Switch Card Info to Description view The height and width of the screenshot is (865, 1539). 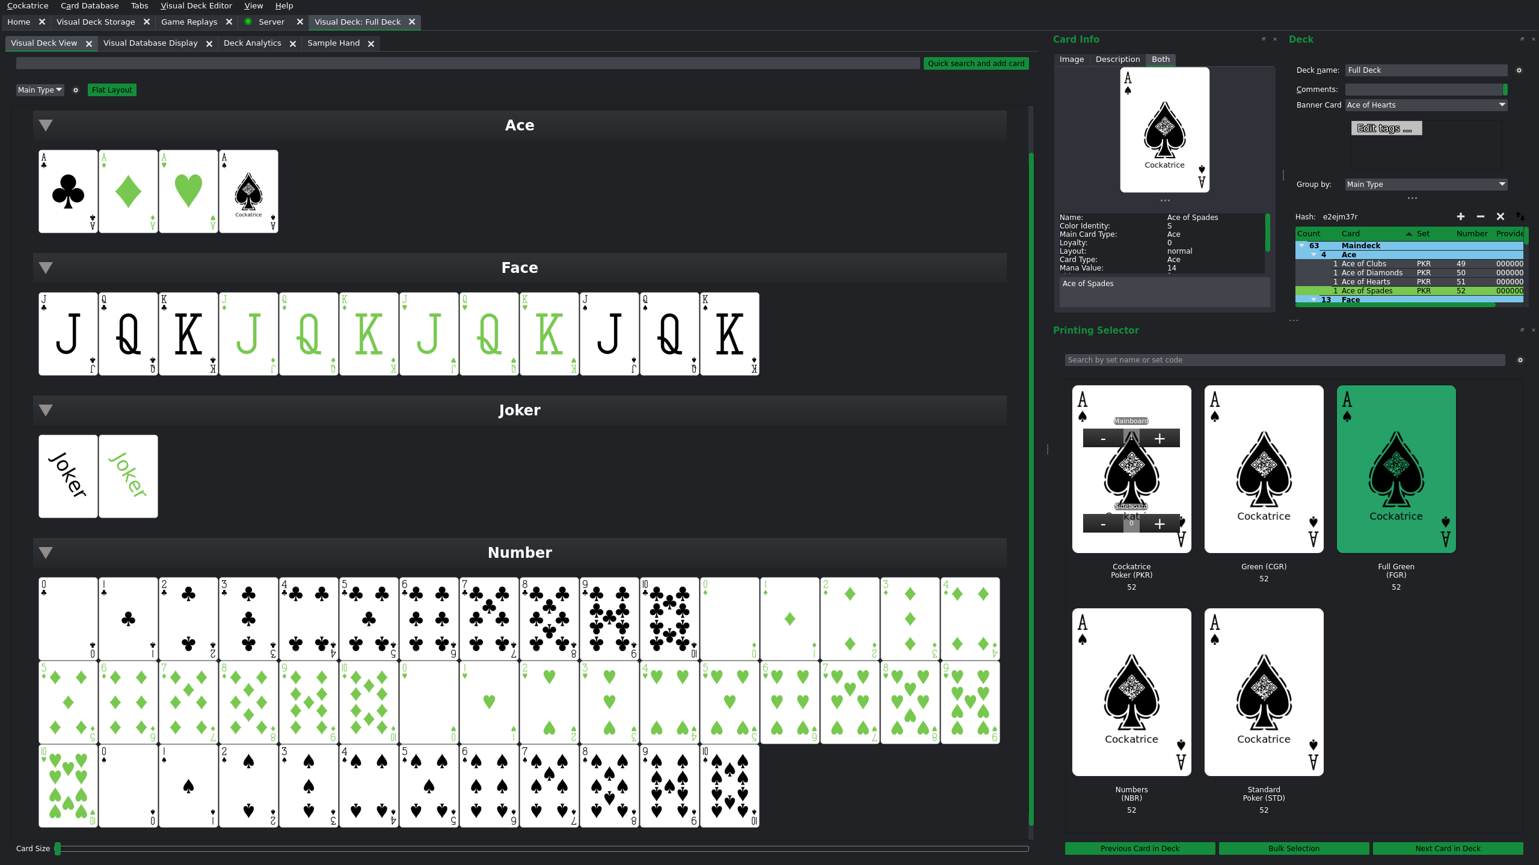(1117, 60)
